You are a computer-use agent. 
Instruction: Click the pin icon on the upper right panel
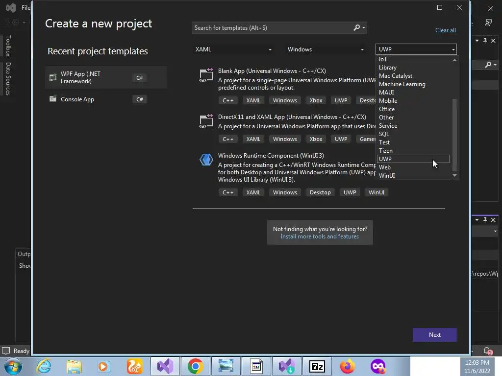click(x=485, y=41)
